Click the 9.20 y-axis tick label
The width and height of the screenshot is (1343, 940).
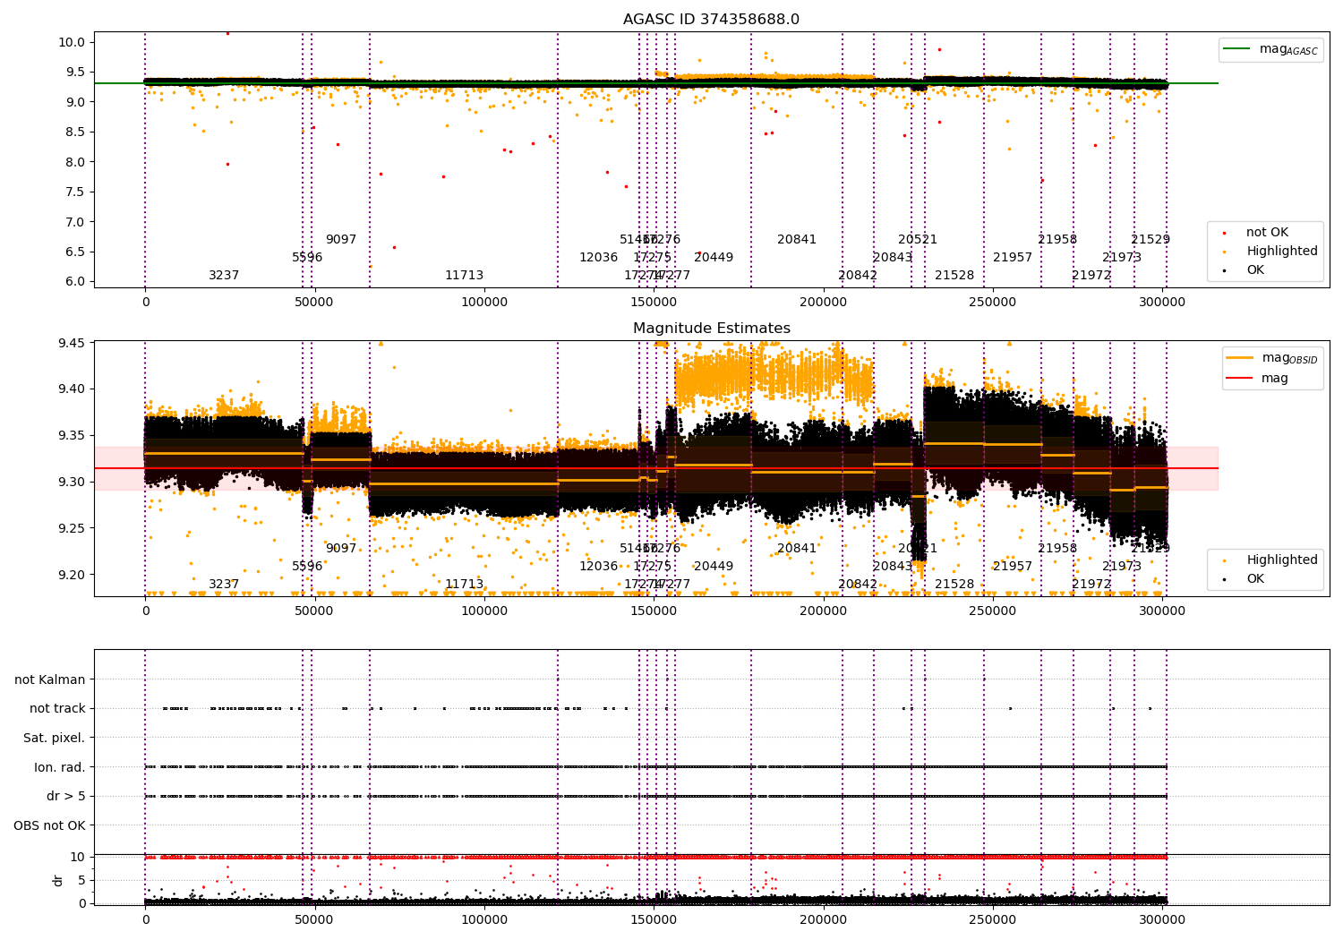(72, 575)
